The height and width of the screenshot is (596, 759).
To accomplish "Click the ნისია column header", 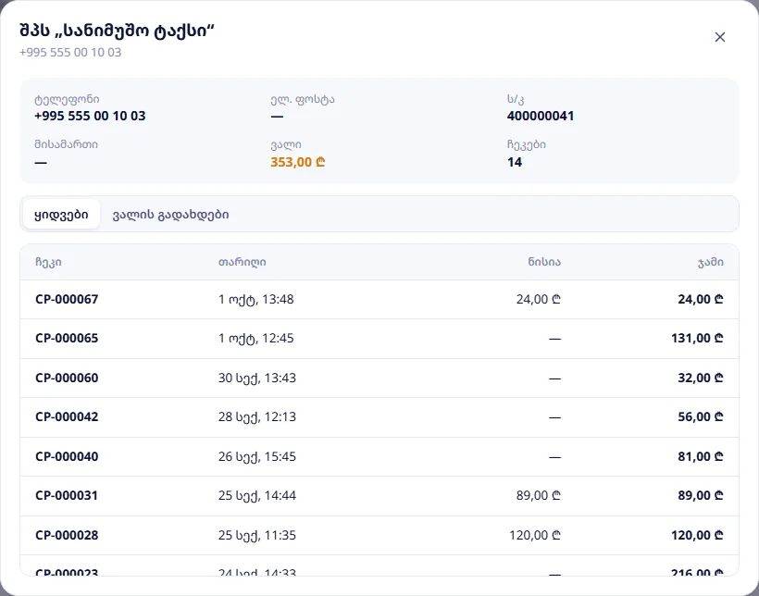I will click(x=544, y=262).
